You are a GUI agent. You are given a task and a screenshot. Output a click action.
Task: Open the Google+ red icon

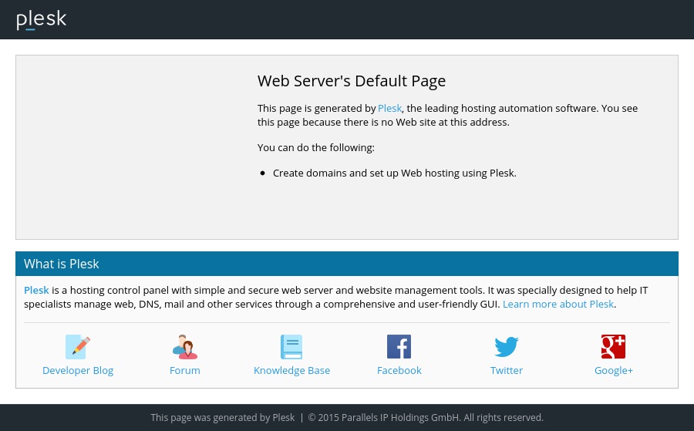point(613,347)
